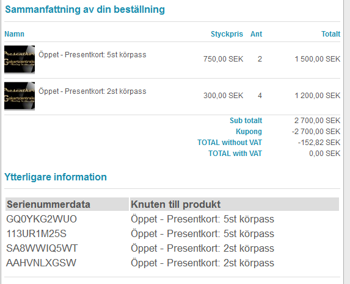
Task: Click the Styckpris column header
Action: (x=227, y=34)
